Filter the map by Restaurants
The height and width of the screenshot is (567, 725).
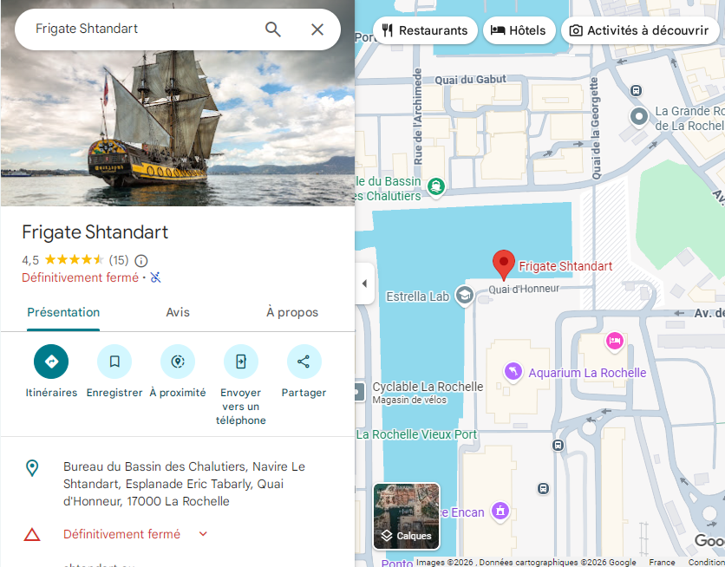(x=425, y=30)
